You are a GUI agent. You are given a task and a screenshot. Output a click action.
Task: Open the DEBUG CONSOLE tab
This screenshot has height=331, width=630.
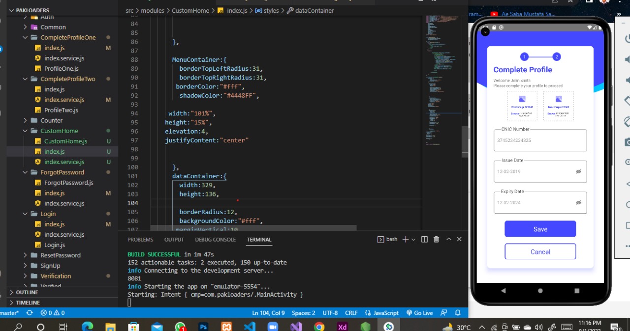tap(215, 239)
